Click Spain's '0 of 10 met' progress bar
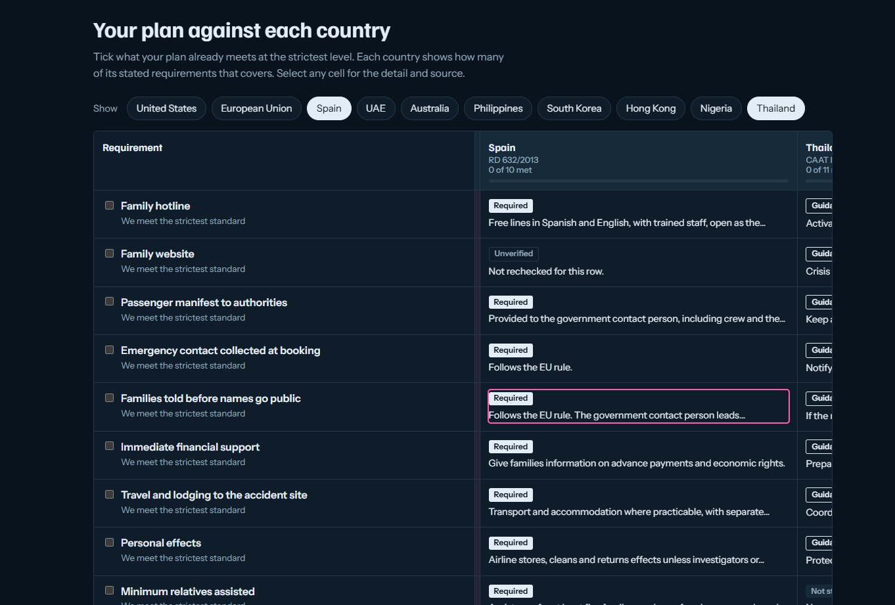Image resolution: width=895 pixels, height=605 pixels. pyautogui.click(x=638, y=181)
